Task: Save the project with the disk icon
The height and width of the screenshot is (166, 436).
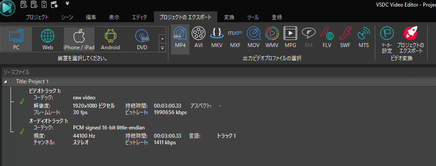Action: 44,4
